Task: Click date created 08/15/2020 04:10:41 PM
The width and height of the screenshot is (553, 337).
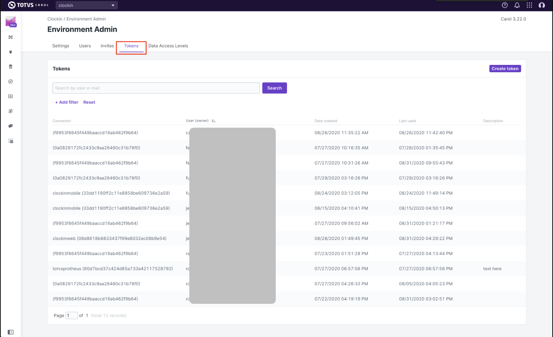Action: (341, 208)
